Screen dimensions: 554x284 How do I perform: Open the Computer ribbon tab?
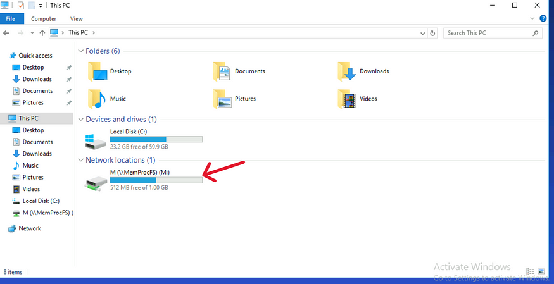pos(44,19)
